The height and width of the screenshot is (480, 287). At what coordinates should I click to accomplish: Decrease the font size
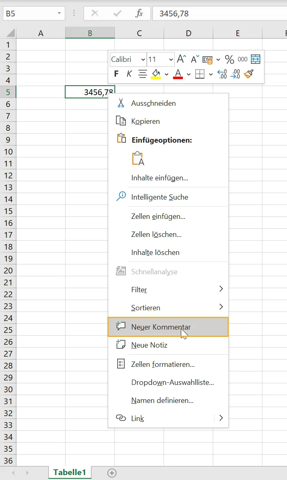click(x=195, y=59)
